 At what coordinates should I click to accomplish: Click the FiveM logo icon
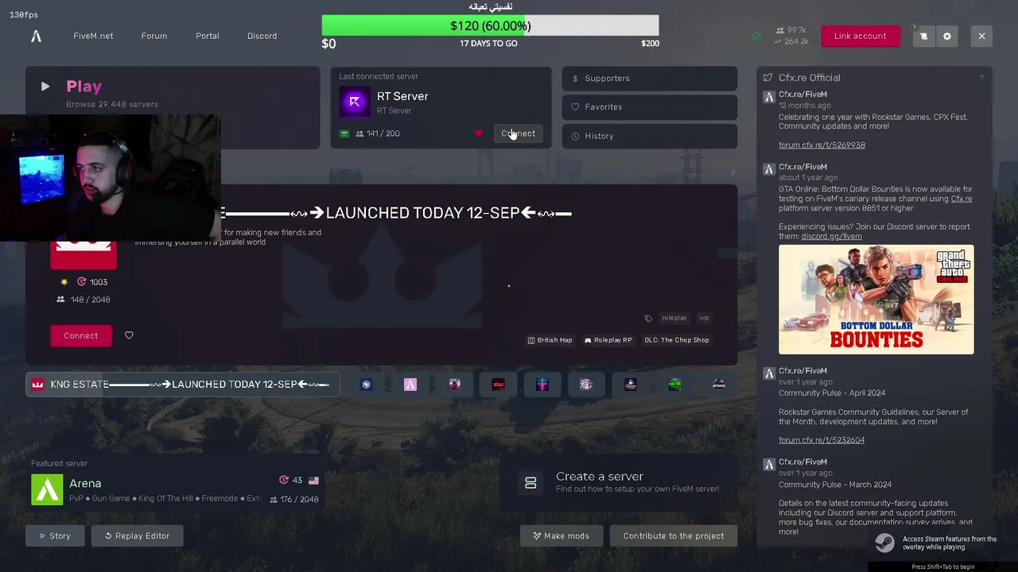[x=36, y=36]
